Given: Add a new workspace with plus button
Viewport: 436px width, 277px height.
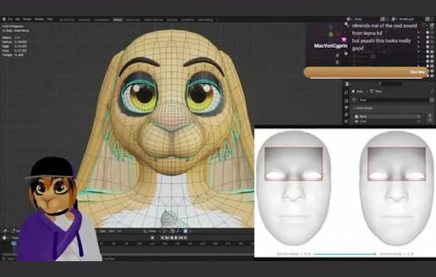Looking at the screenshot, I should click(217, 20).
